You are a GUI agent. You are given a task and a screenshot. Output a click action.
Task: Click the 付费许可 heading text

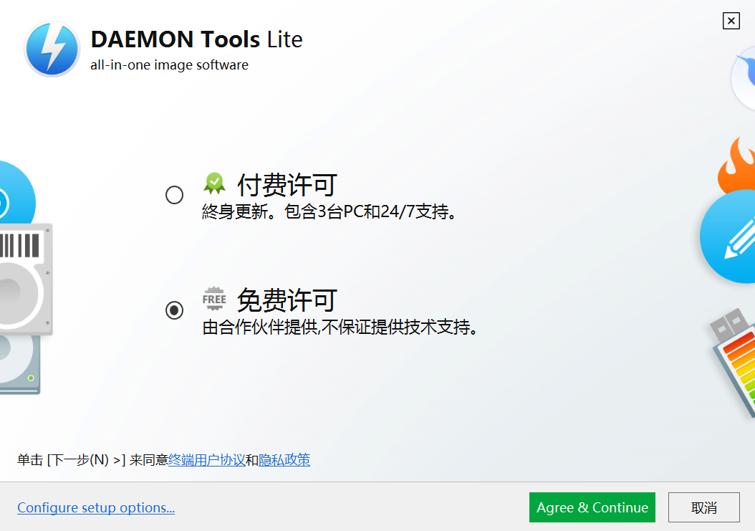pyautogui.click(x=287, y=185)
